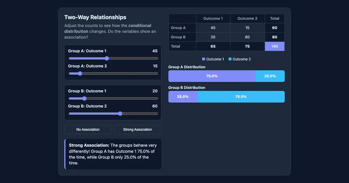Image resolution: width=349 pixels, height=183 pixels.
Task: Select the Group B Outcome 1 table cell 20
Action: click(x=213, y=37)
